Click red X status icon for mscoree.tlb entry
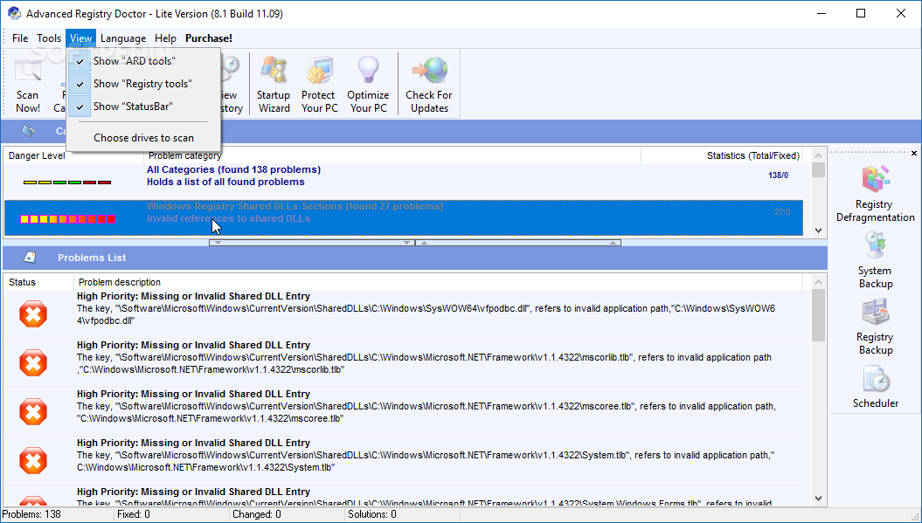Screen dimensions: 922x523 click(x=33, y=411)
